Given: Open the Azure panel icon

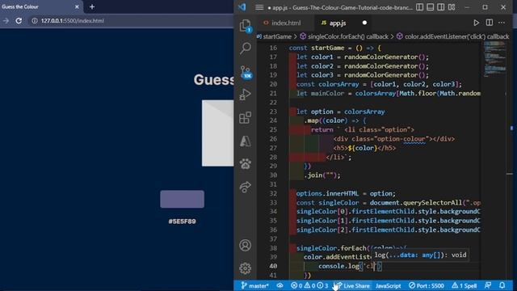Looking at the screenshot, I should click(245, 141).
